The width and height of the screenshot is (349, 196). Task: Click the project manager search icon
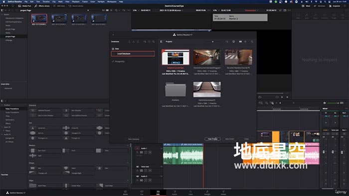click(252, 41)
